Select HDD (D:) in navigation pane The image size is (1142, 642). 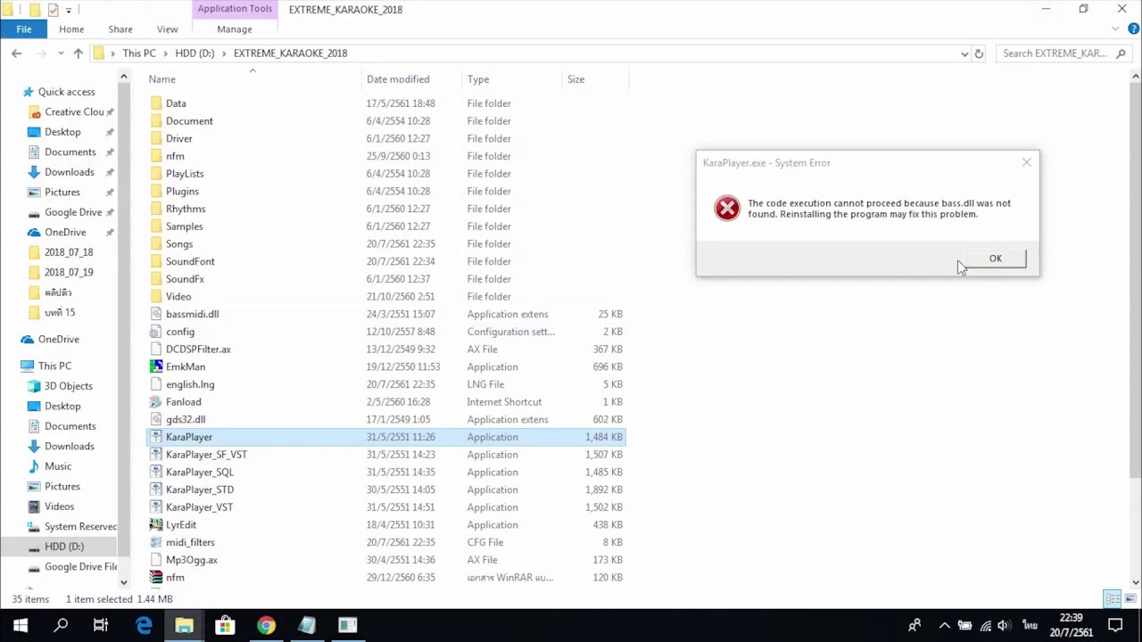pyautogui.click(x=63, y=547)
